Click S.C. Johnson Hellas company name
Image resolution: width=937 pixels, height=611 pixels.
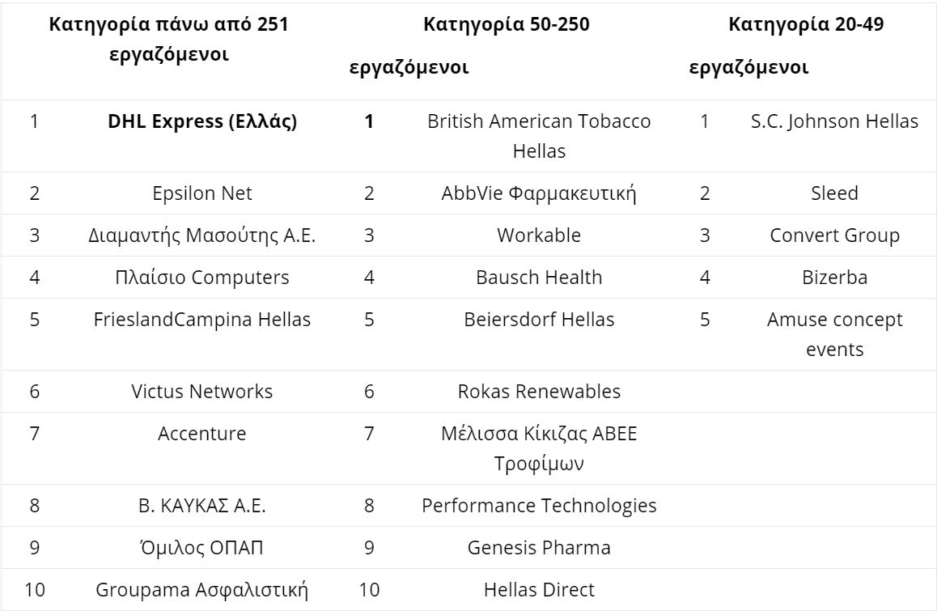(x=834, y=122)
